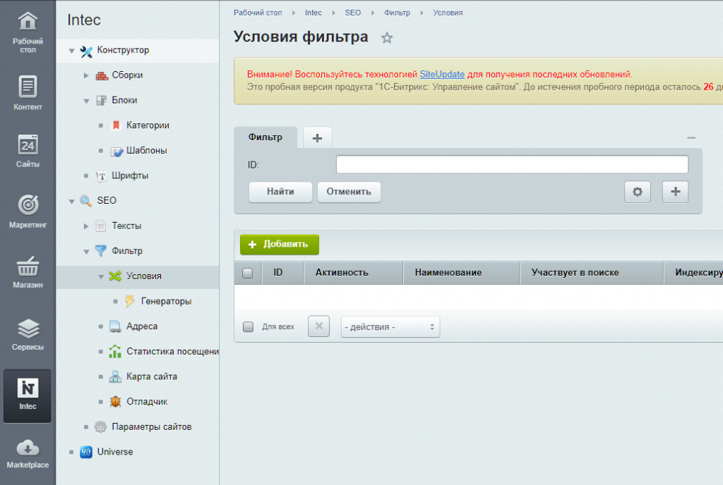Screen dimensions: 723x485
Task: Click the Генераторы lightning icon
Action: pos(130,301)
